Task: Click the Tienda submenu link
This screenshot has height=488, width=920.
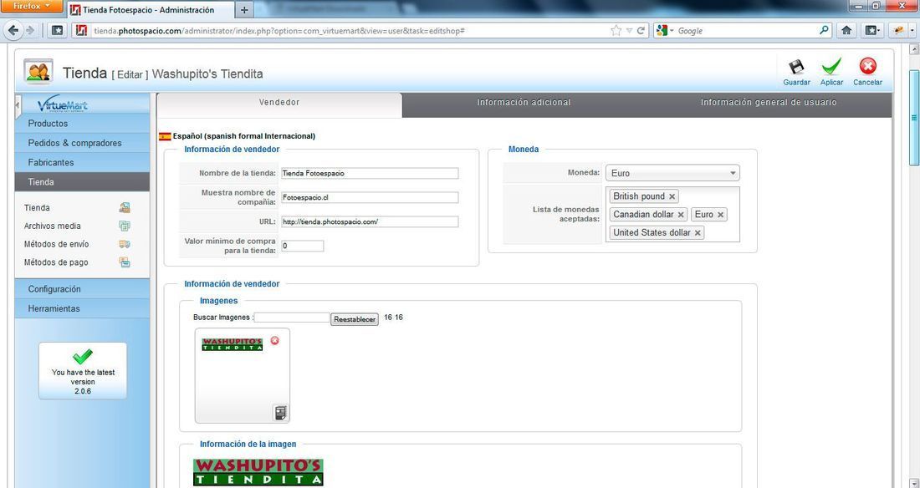Action: click(37, 207)
